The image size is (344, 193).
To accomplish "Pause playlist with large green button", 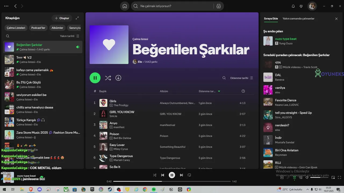I will [x=95, y=78].
